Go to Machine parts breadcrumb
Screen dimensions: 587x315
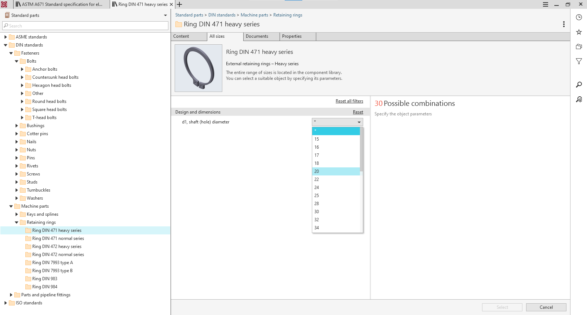[x=254, y=15]
